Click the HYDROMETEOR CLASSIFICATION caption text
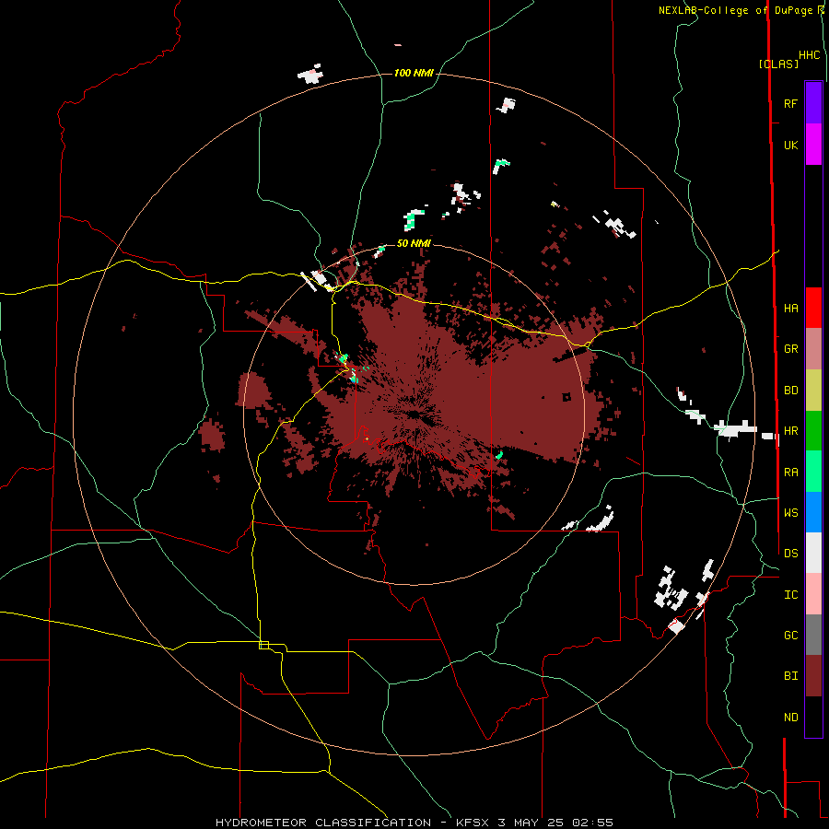Screen dimensions: 829x829 click(322, 823)
